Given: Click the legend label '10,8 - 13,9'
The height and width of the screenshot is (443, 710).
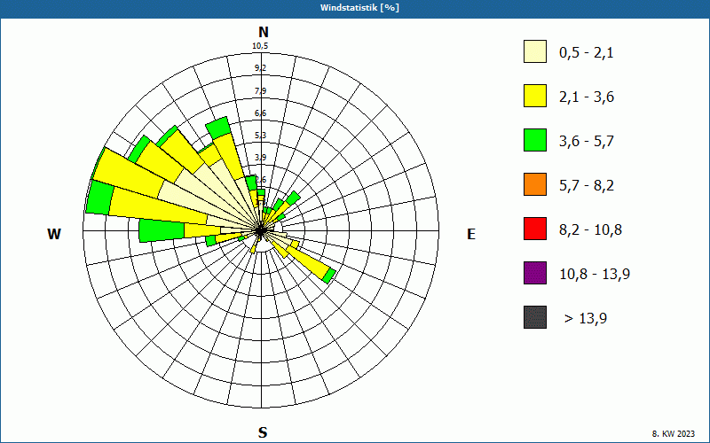Looking at the screenshot, I should point(595,275).
